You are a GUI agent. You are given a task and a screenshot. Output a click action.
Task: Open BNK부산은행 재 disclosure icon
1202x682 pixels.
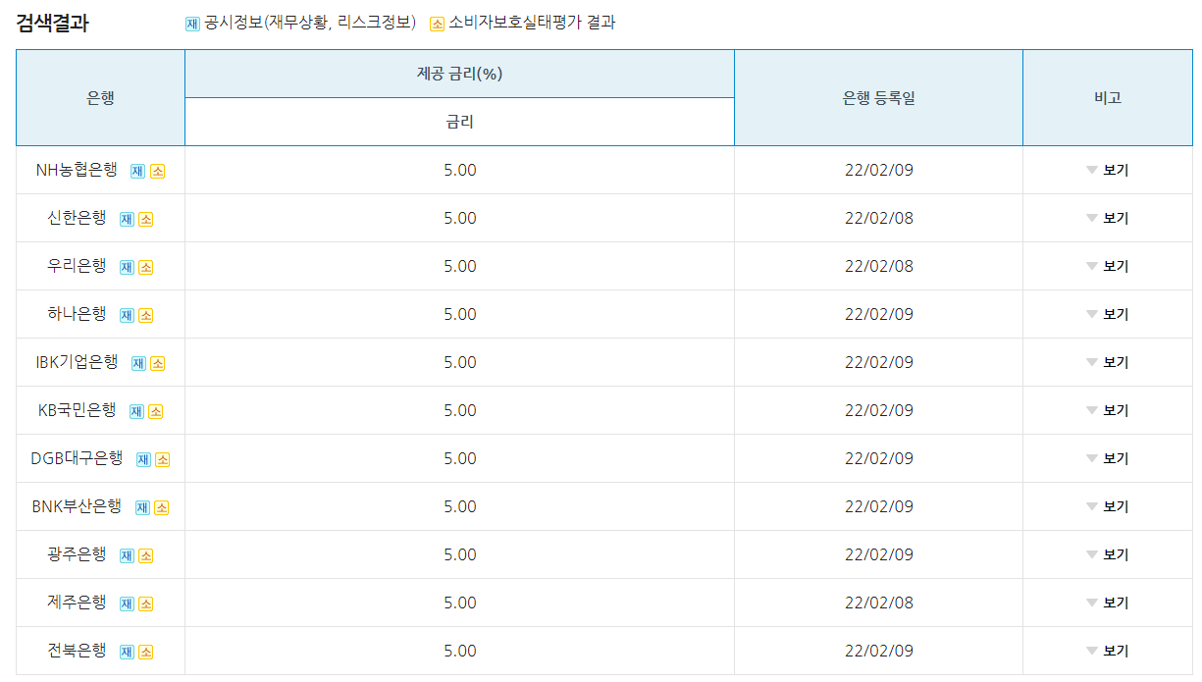point(142,507)
